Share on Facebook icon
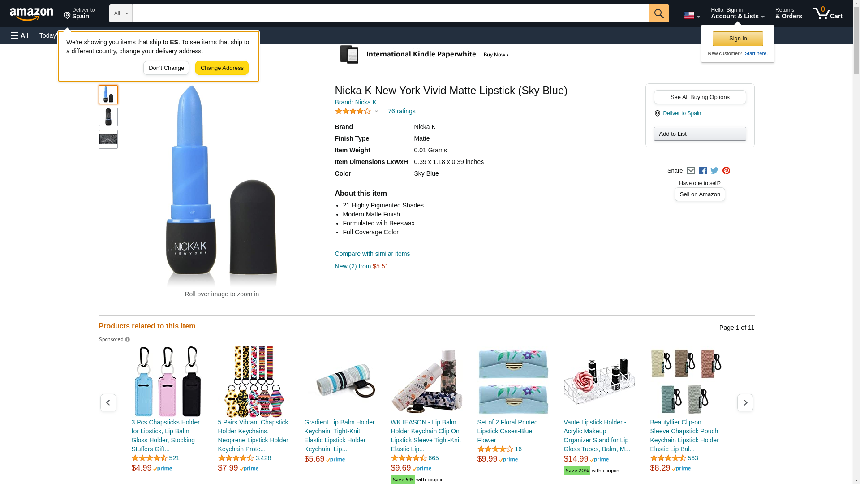 (x=703, y=171)
